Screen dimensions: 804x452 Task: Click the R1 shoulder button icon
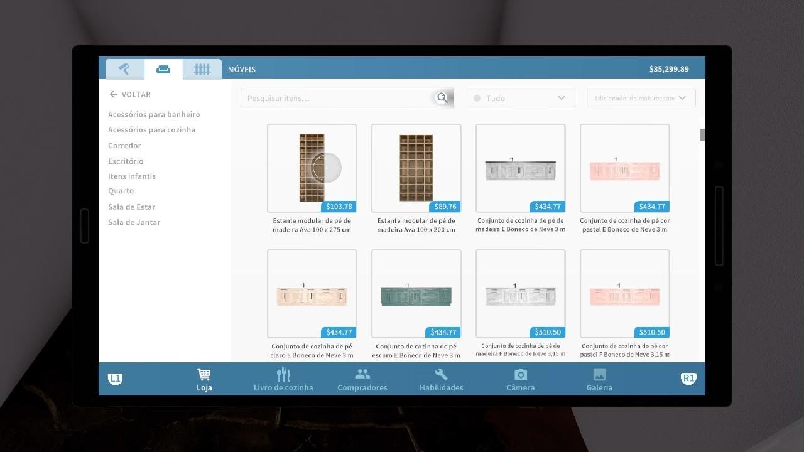click(x=688, y=379)
